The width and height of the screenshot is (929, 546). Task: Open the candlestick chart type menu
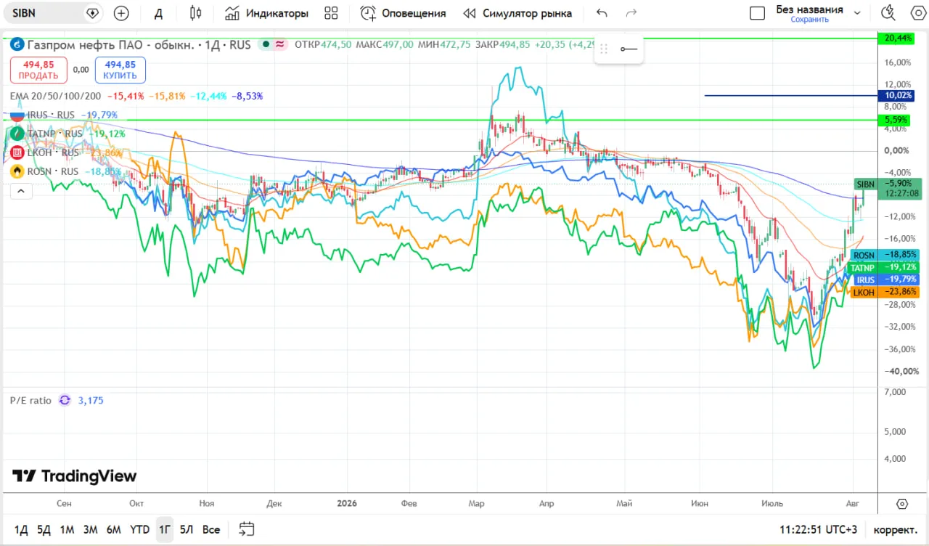click(195, 13)
